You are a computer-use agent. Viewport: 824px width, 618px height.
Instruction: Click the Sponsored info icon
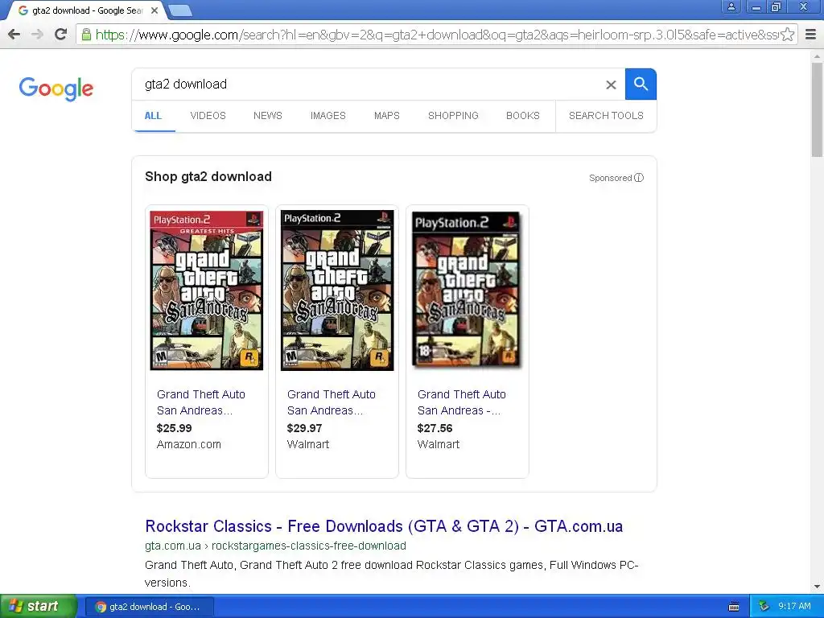point(639,178)
